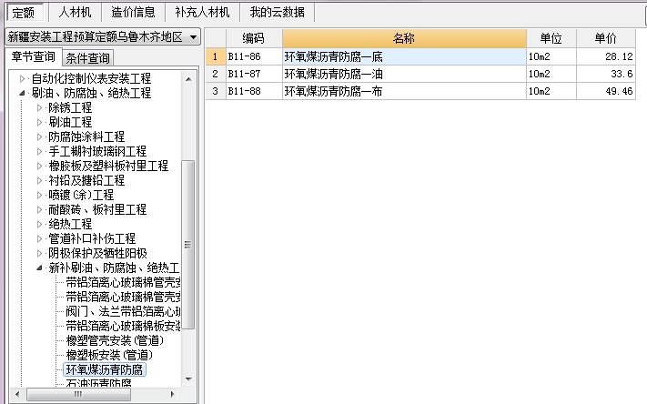The width and height of the screenshot is (647, 404).
Task: Expand the 橡胶板及塑料板衬里工程 node
Action: (x=40, y=166)
